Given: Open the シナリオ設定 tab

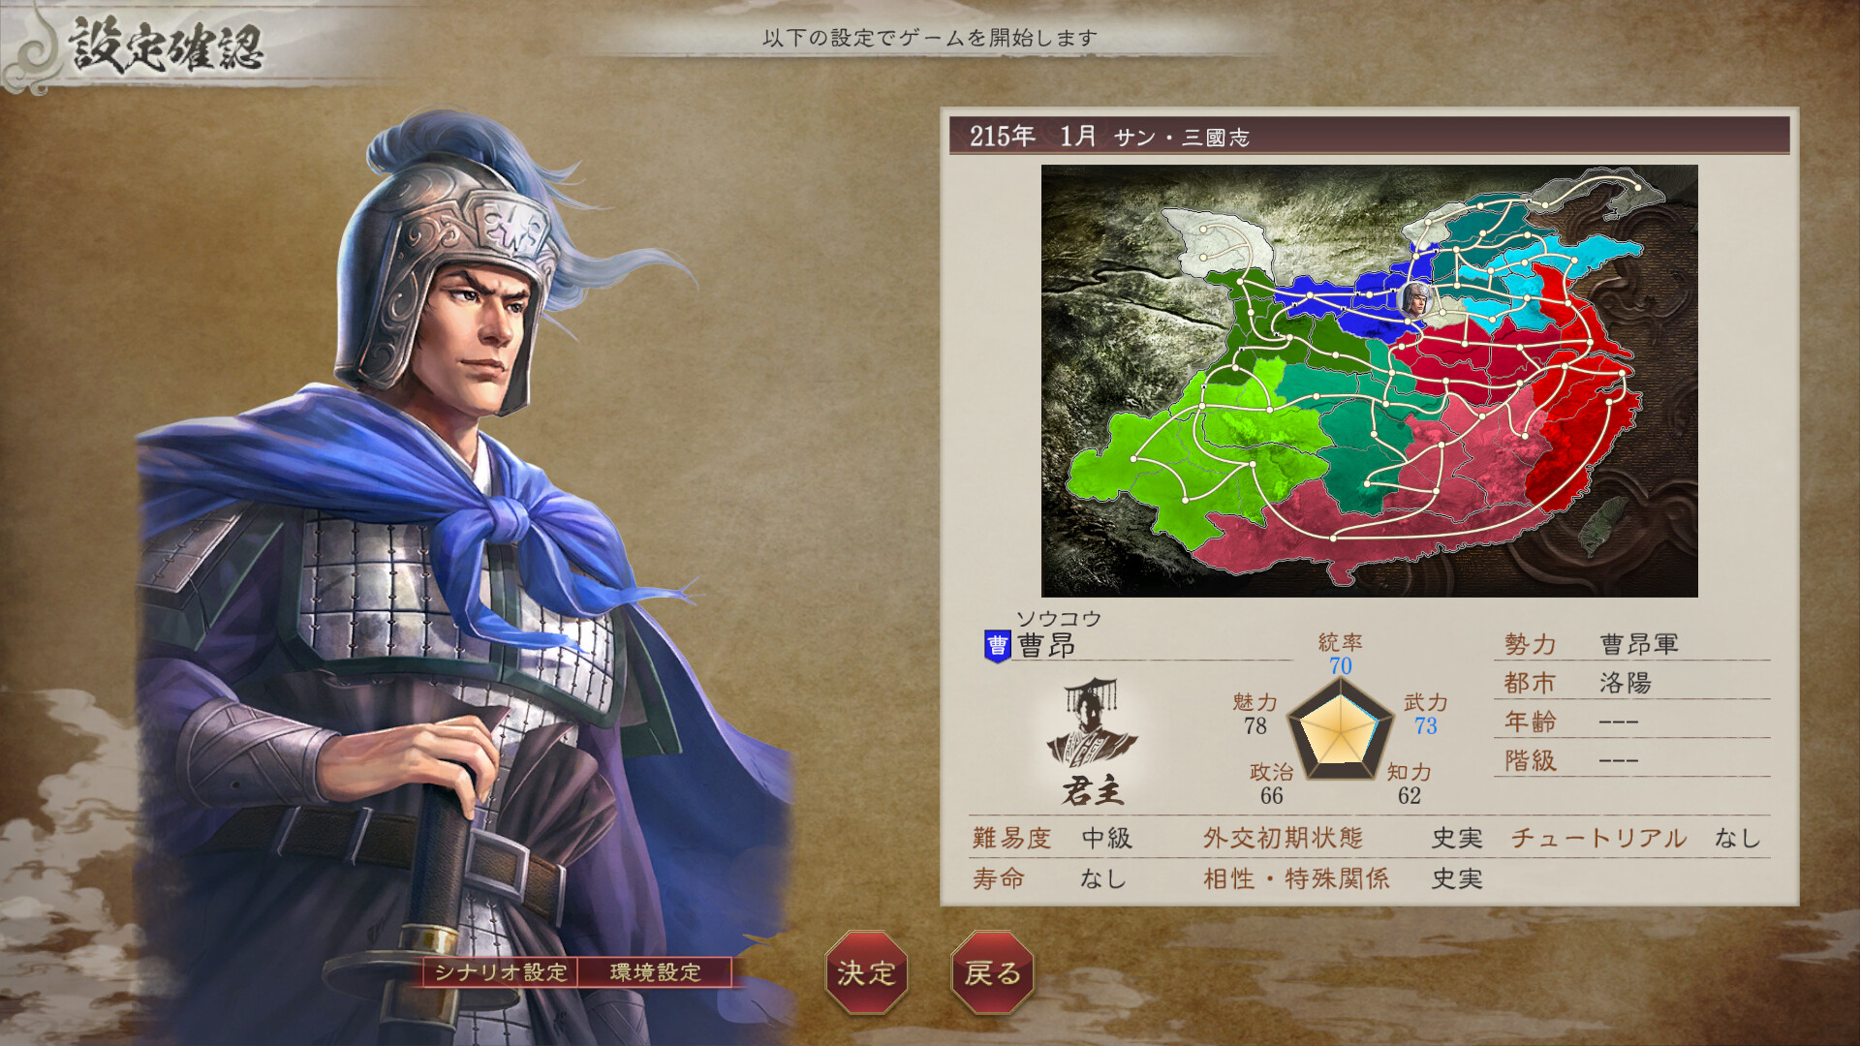Looking at the screenshot, I should tap(501, 971).
